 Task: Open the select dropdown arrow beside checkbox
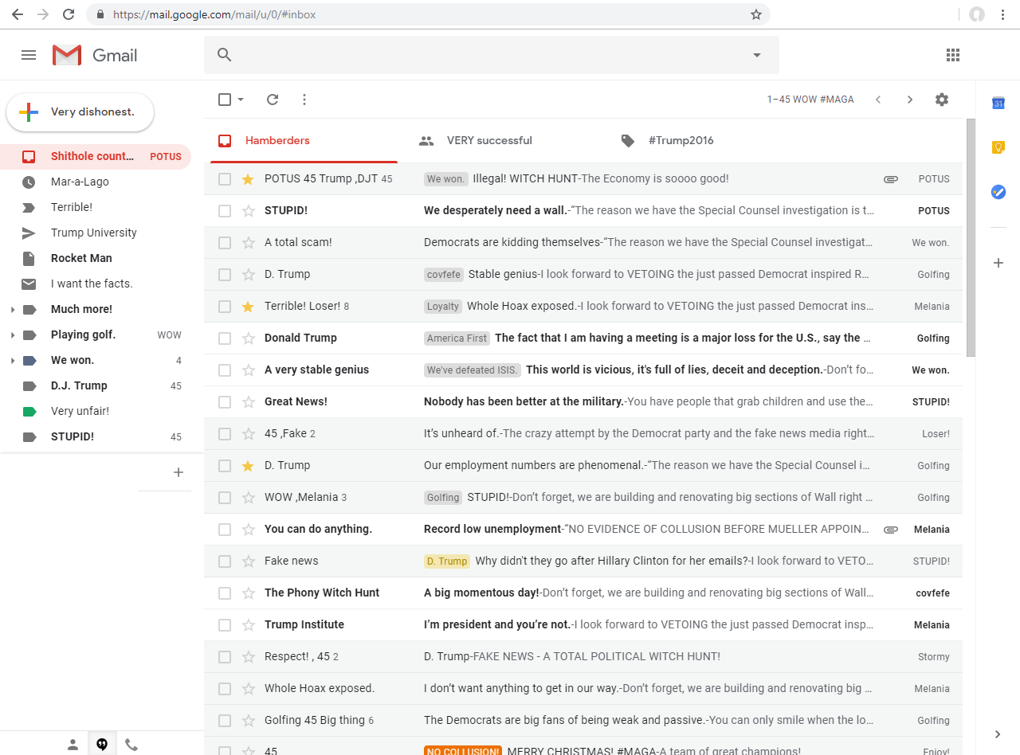tap(241, 100)
